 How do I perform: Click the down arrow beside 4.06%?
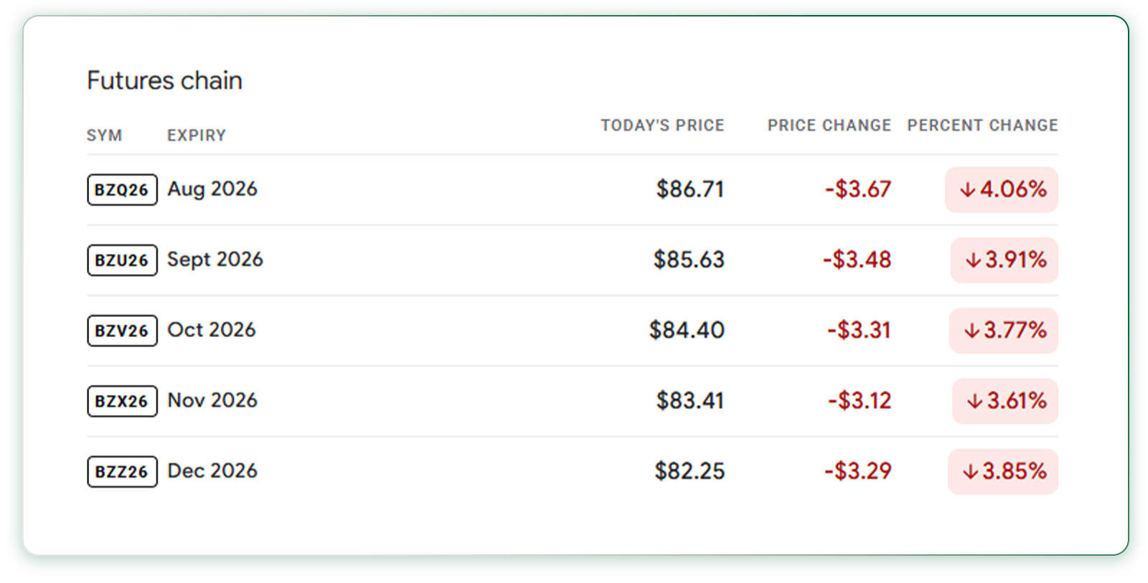(x=968, y=190)
